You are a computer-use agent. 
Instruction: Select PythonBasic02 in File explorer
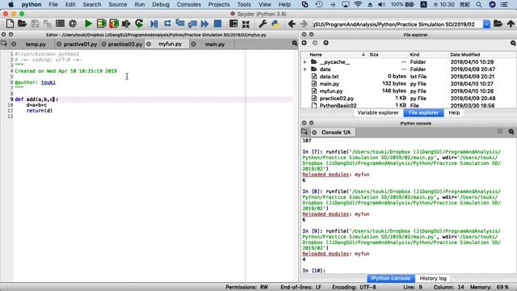tap(338, 106)
